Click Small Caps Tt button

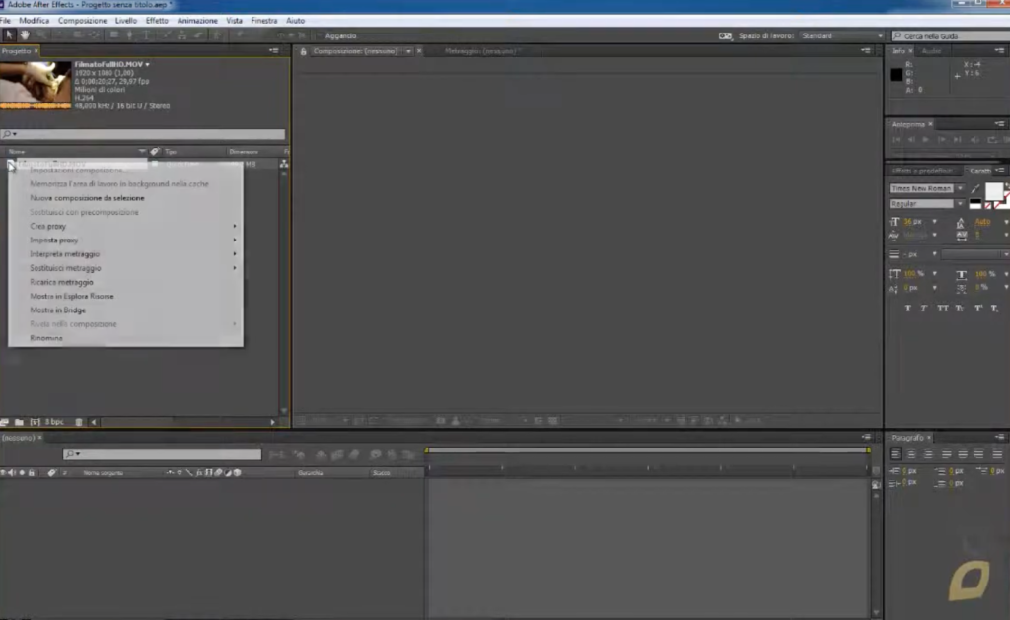[960, 309]
